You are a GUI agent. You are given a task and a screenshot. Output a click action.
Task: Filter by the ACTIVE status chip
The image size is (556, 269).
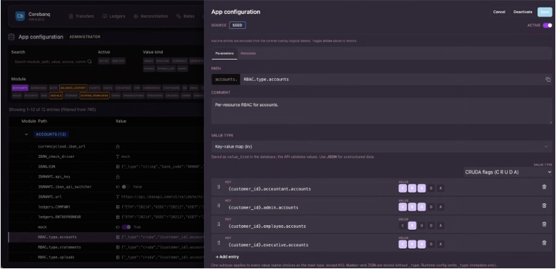tap(104, 61)
